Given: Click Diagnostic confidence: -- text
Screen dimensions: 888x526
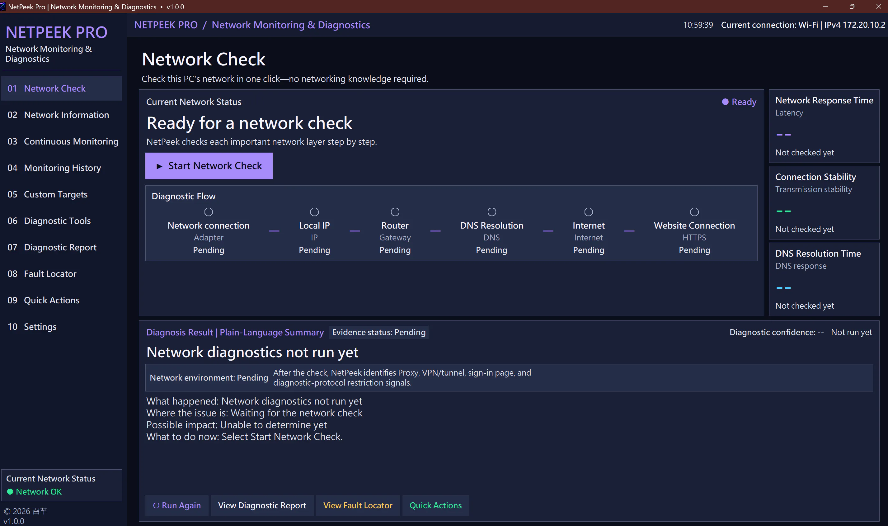Looking at the screenshot, I should tap(777, 332).
